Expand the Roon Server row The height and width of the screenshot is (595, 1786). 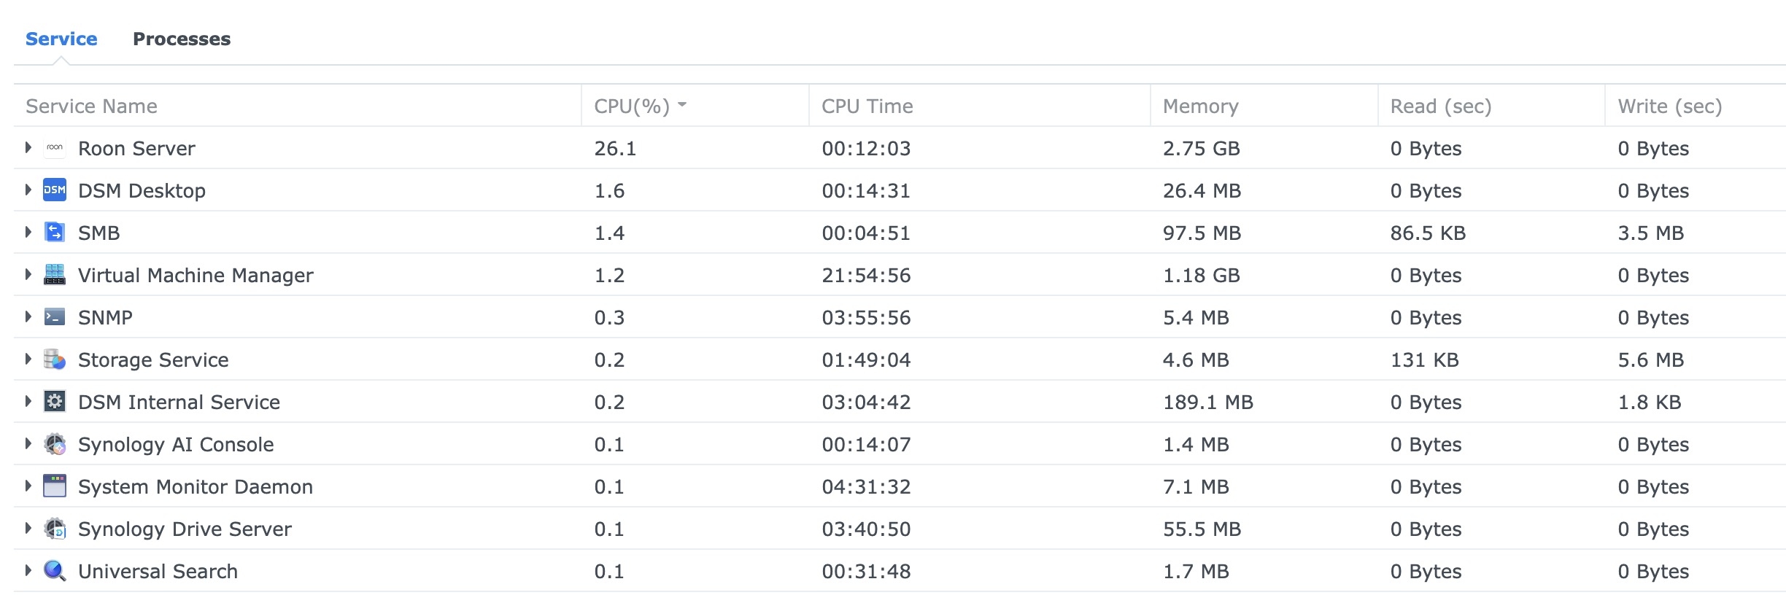tap(28, 148)
